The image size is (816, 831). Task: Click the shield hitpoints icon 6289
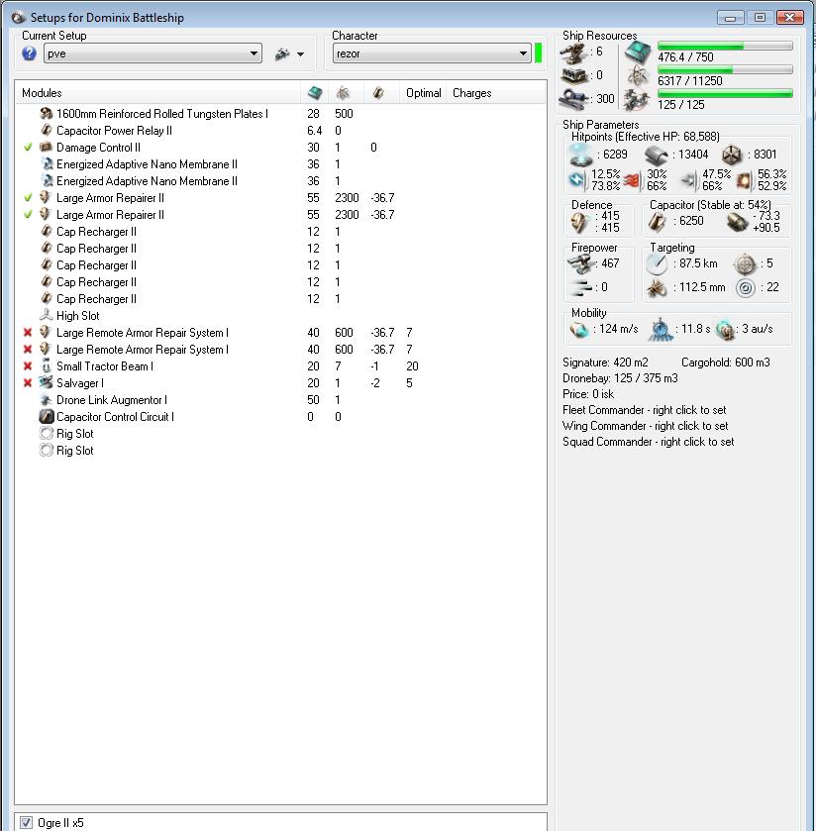point(581,155)
